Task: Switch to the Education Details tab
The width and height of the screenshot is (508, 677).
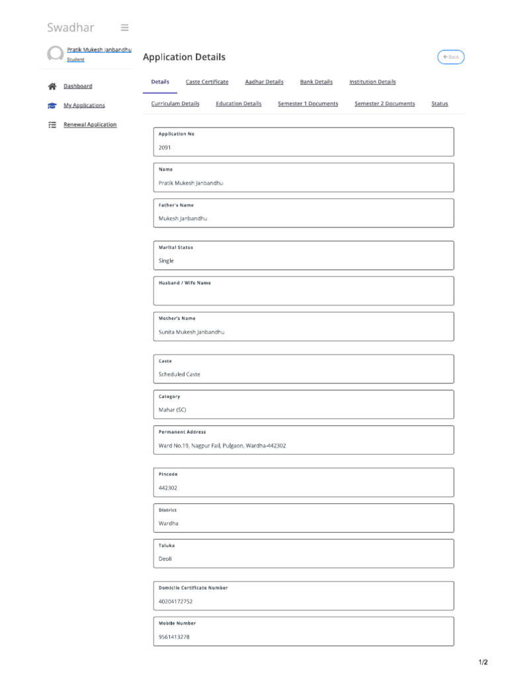Action: (238, 104)
